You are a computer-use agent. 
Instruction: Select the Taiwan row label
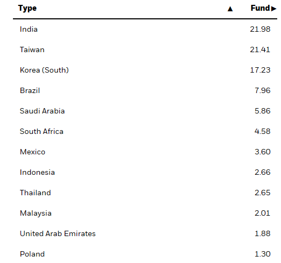pos(32,49)
